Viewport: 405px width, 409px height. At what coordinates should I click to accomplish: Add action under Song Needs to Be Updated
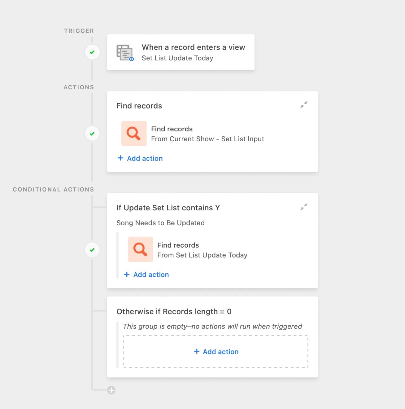146,275
